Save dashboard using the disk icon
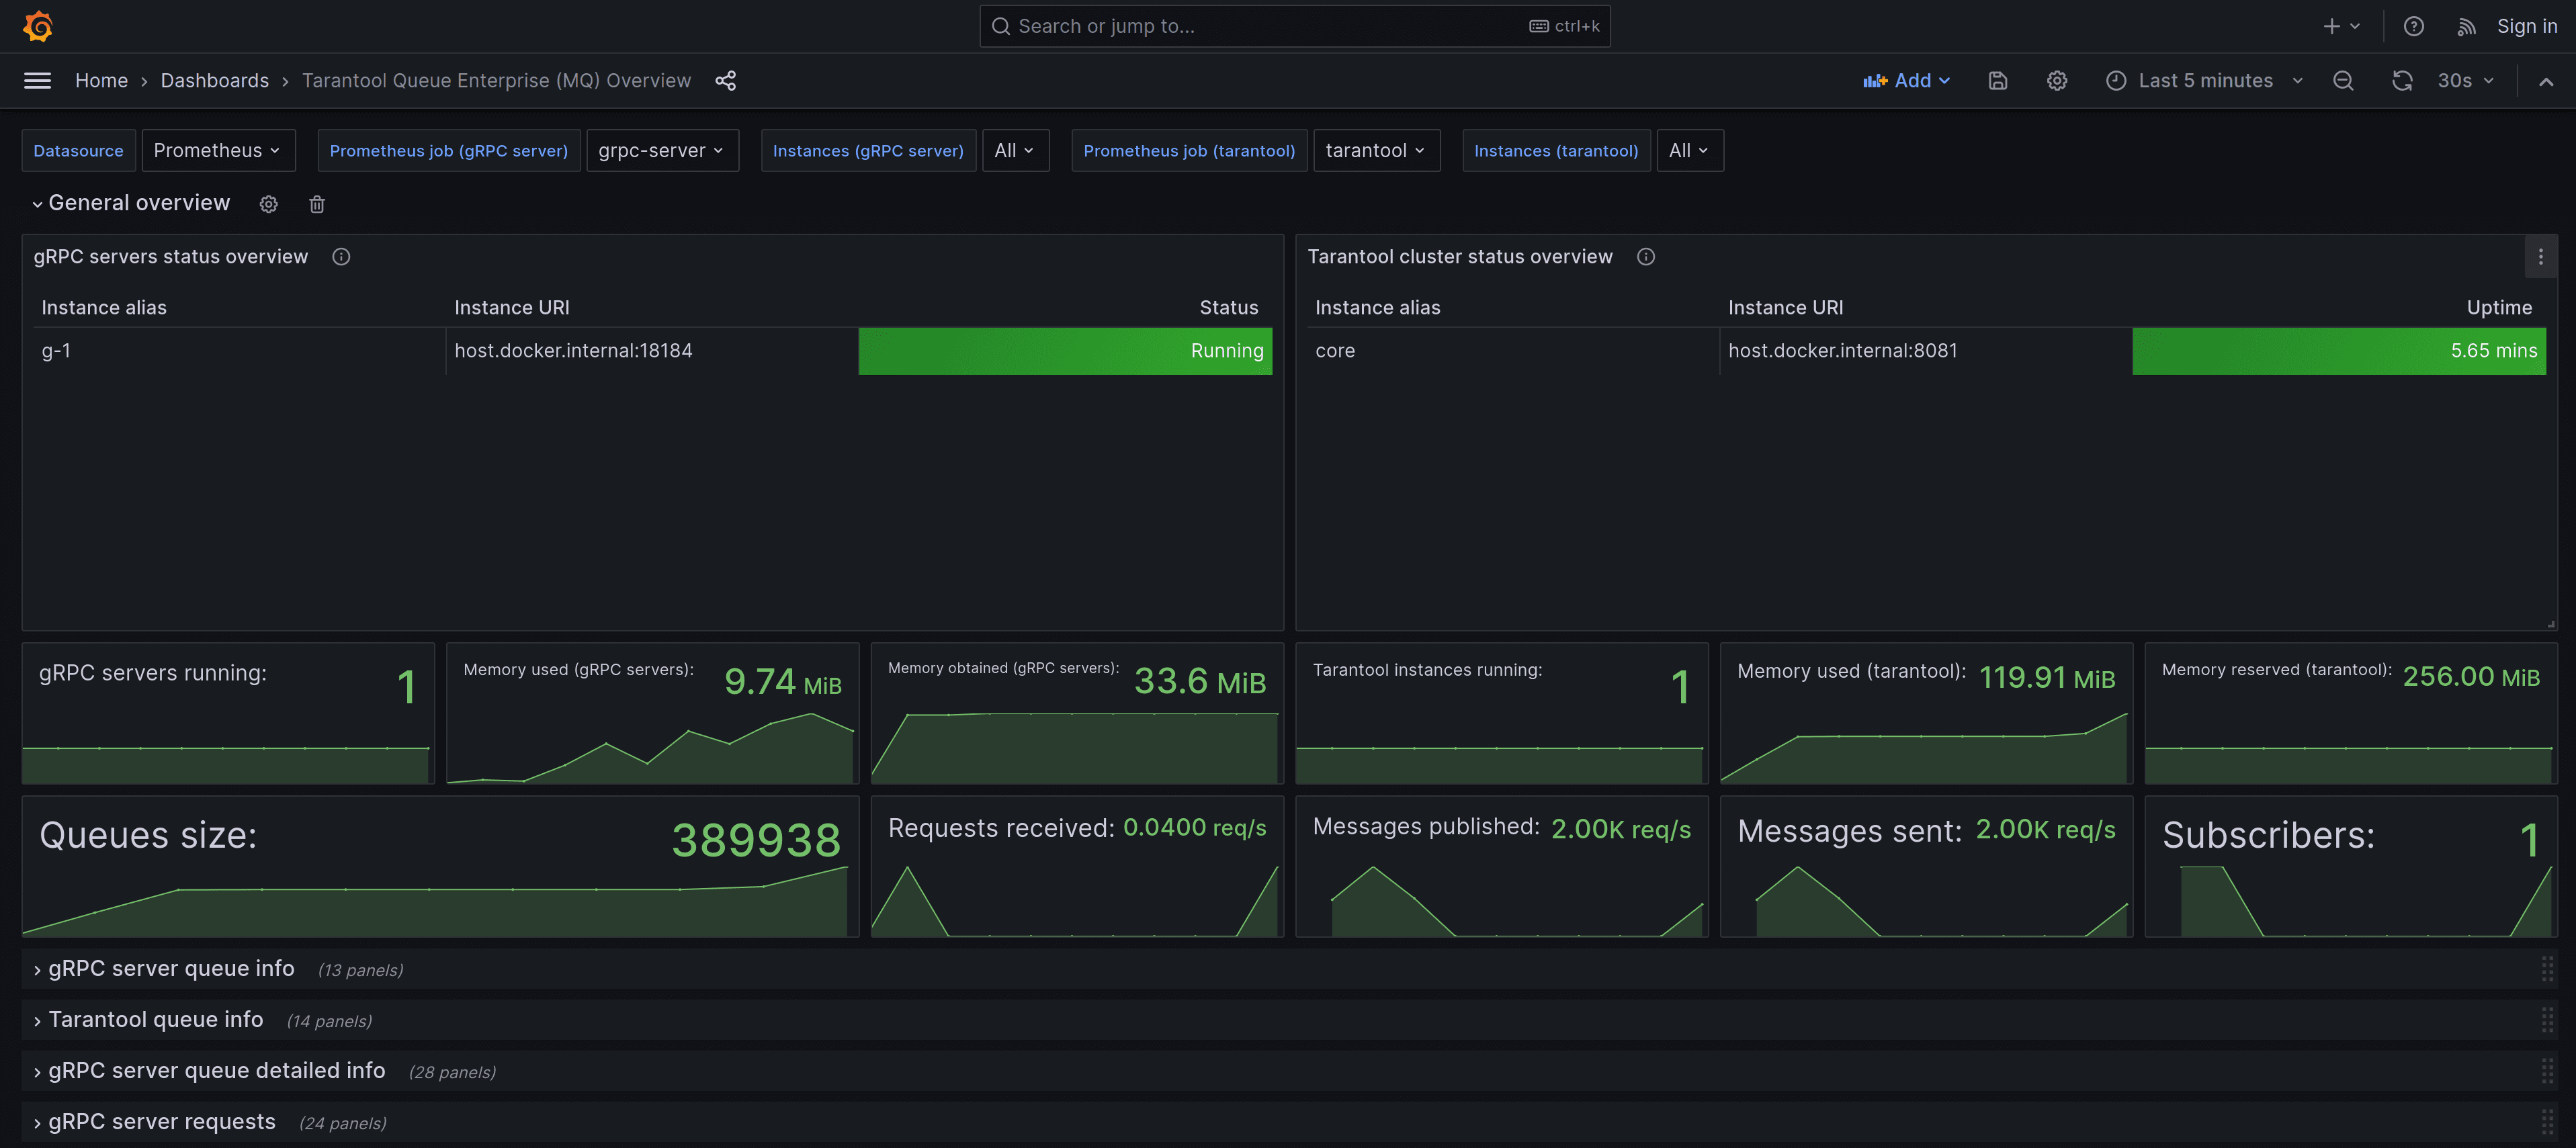Image resolution: width=2576 pixels, height=1148 pixels. (1998, 81)
